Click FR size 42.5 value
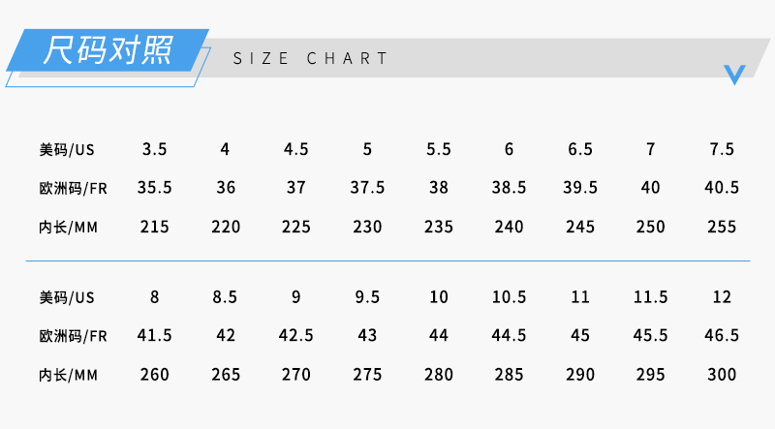This screenshot has height=429, width=775. (296, 336)
